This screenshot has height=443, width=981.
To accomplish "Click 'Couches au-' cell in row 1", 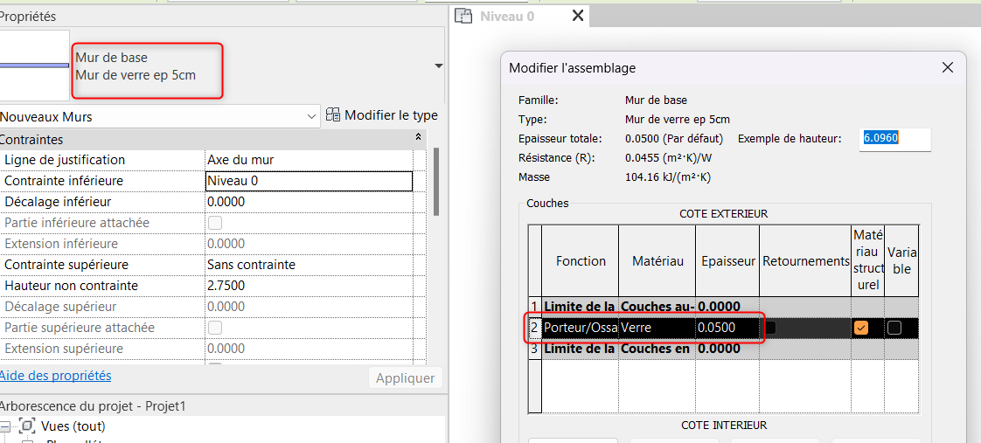I will 657,307.
